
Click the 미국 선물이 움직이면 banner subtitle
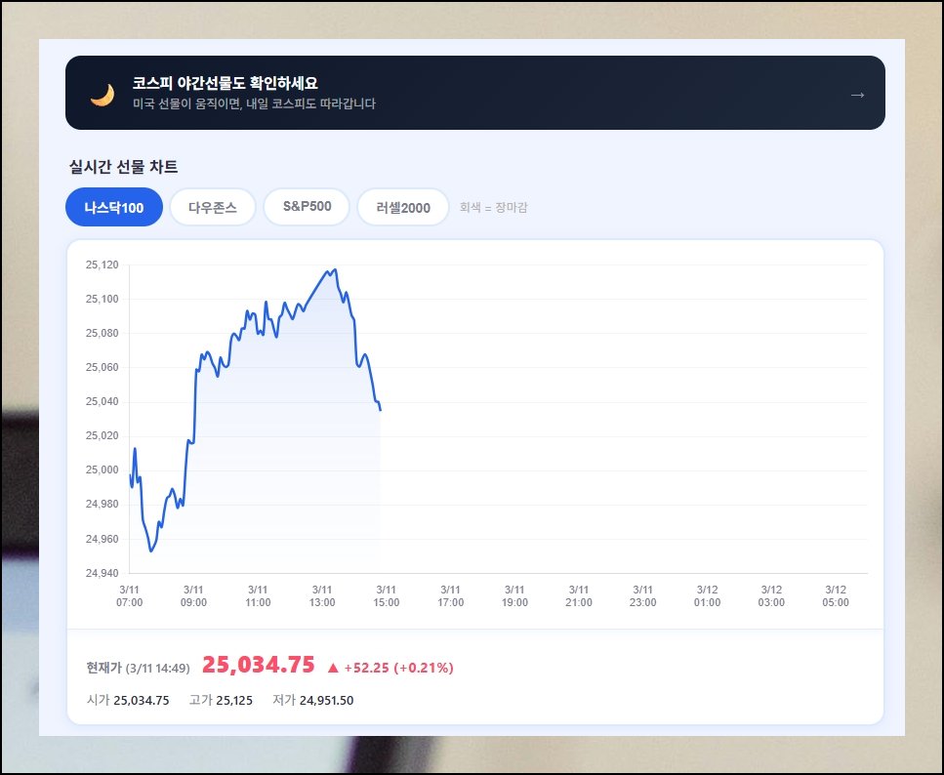pos(254,103)
